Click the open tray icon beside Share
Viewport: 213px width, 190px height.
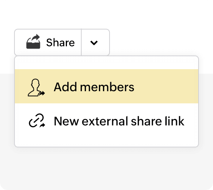click(33, 41)
